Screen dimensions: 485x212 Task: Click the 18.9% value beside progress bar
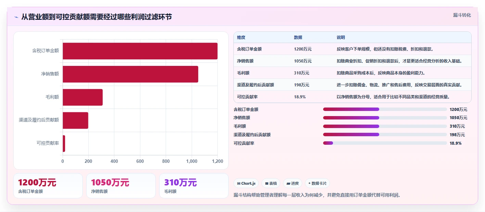tap(456, 143)
